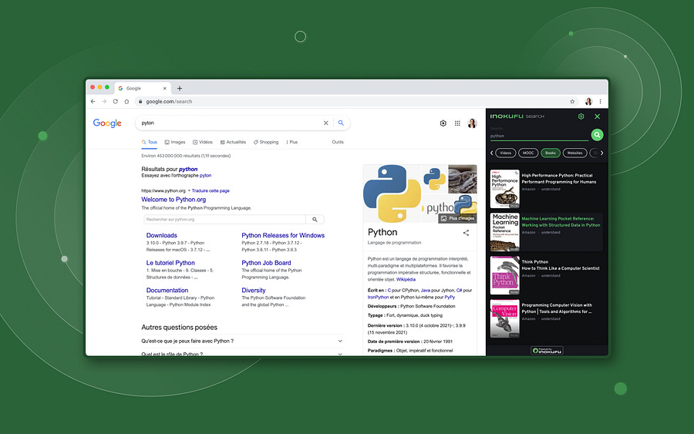694x434 pixels.
Task: Open Google account avatar on results page
Action: pyautogui.click(x=472, y=123)
